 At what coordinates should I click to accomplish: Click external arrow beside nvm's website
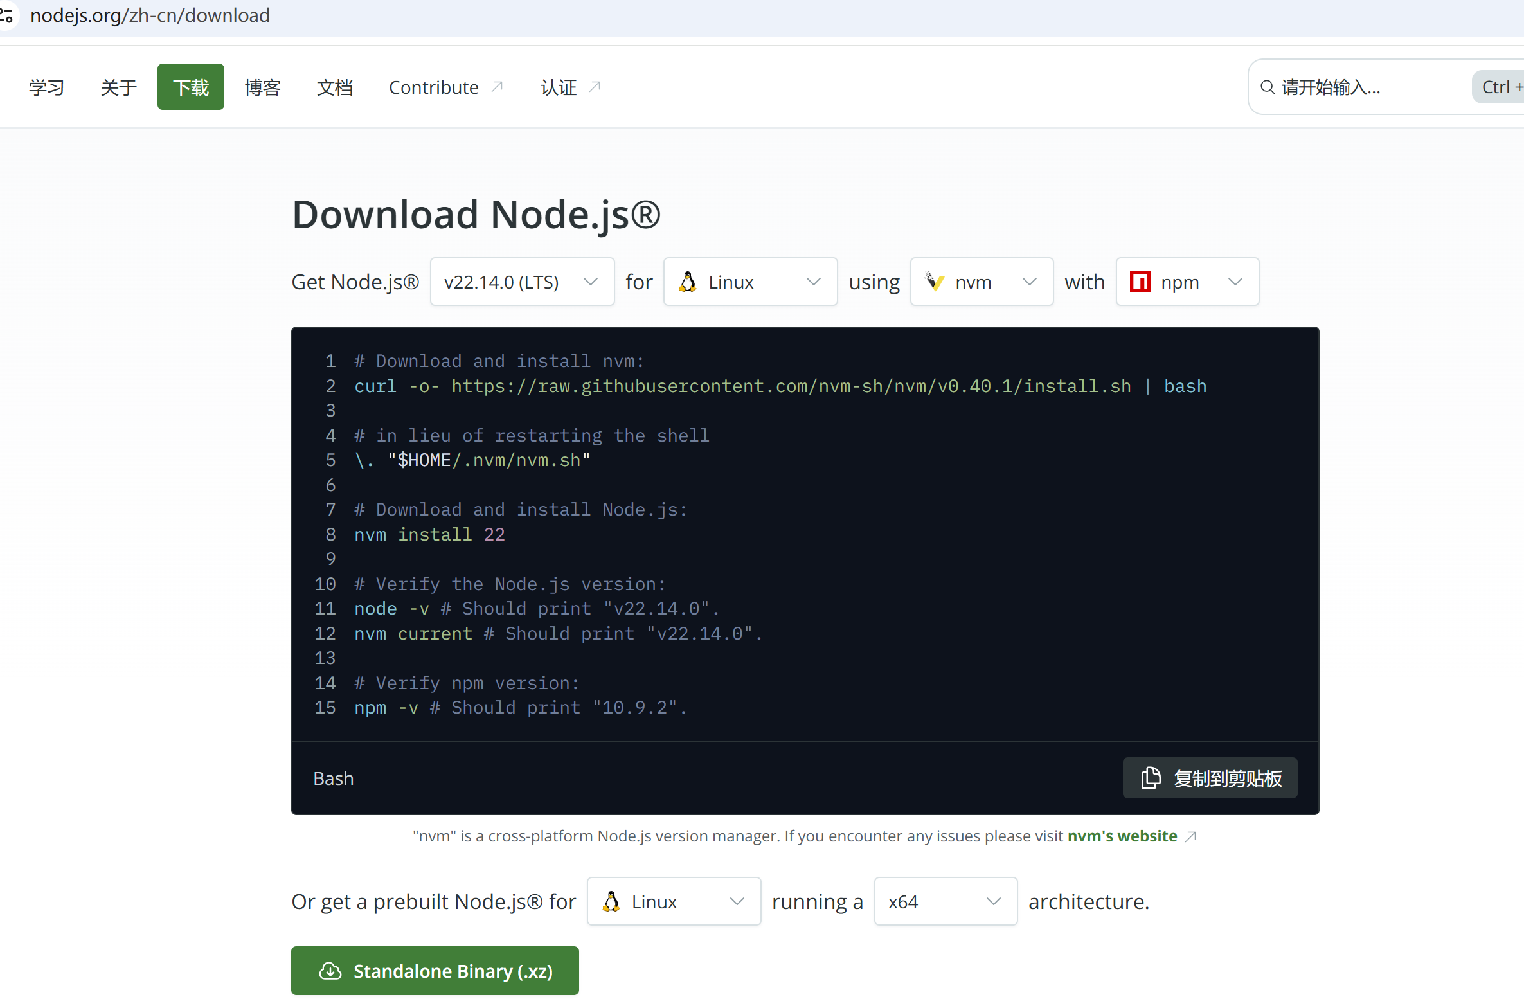pos(1190,836)
